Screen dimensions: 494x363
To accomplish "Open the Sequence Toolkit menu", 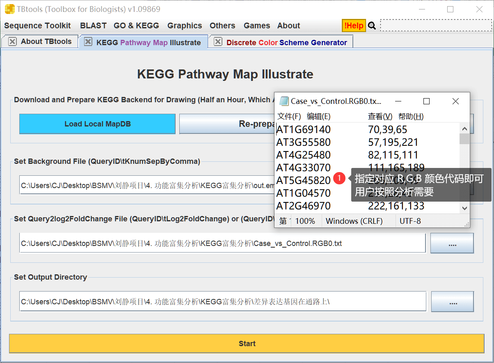I will pyautogui.click(x=37, y=25).
